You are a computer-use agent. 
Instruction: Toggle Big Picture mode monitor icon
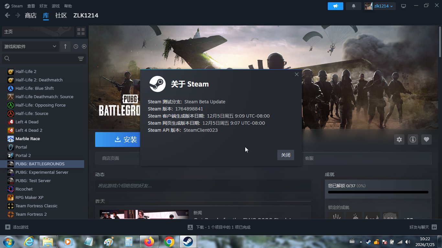403,6
